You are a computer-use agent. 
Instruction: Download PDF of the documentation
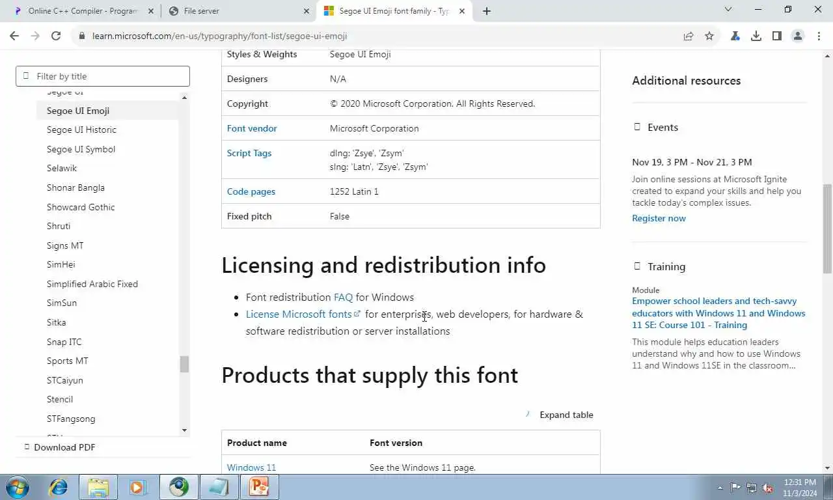(60, 447)
